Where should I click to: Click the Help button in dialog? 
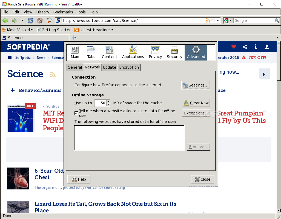[x=79, y=179]
